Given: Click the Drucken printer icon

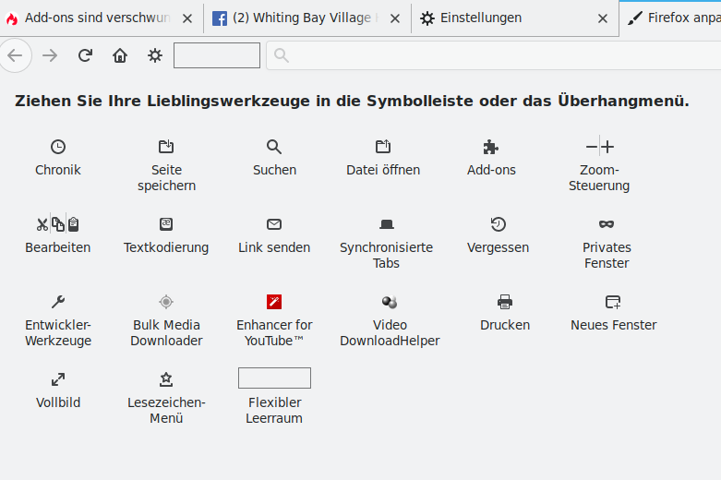Looking at the screenshot, I should point(505,302).
